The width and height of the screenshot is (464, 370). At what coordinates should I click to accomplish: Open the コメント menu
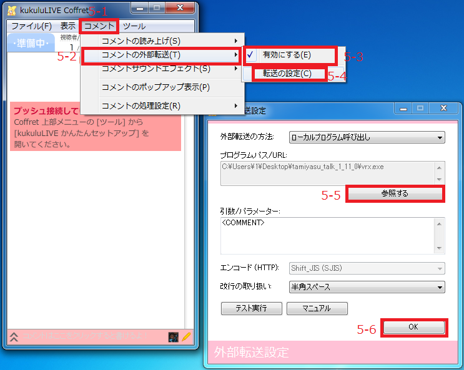coord(99,26)
